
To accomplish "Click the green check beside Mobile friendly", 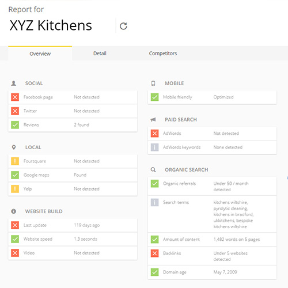I will (x=154, y=97).
